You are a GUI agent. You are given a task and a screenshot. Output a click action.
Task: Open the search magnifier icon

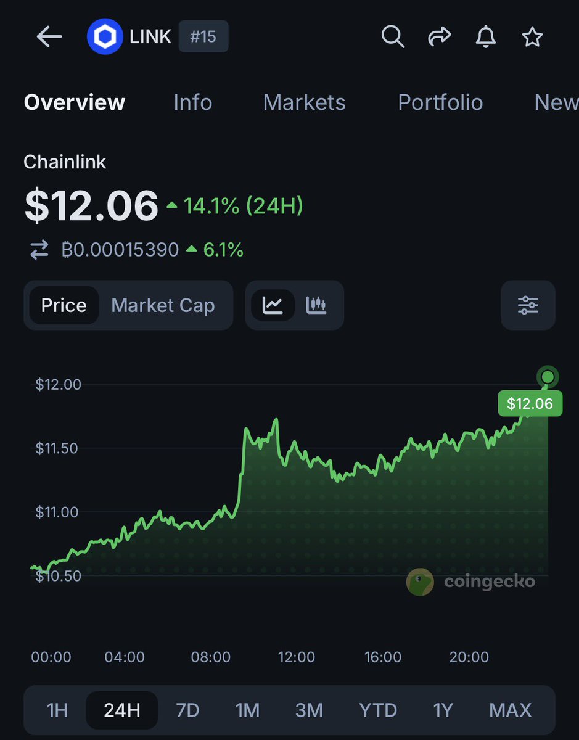[x=392, y=37]
